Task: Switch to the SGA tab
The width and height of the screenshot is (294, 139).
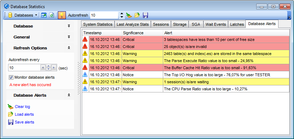Action: click(x=196, y=24)
